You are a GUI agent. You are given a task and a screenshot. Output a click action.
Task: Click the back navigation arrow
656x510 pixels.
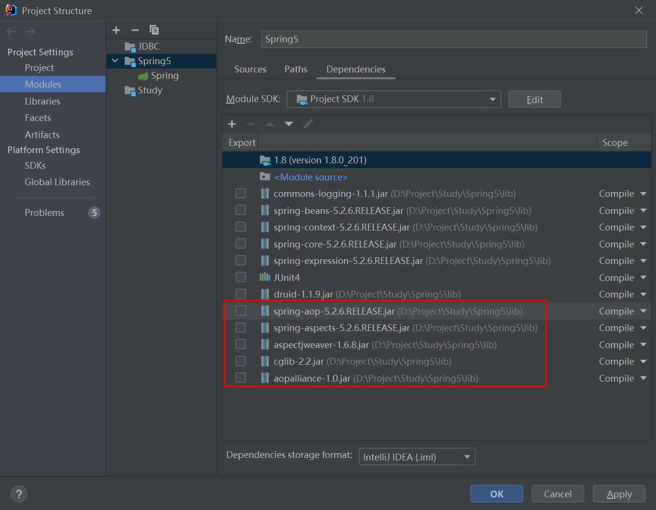pos(11,32)
